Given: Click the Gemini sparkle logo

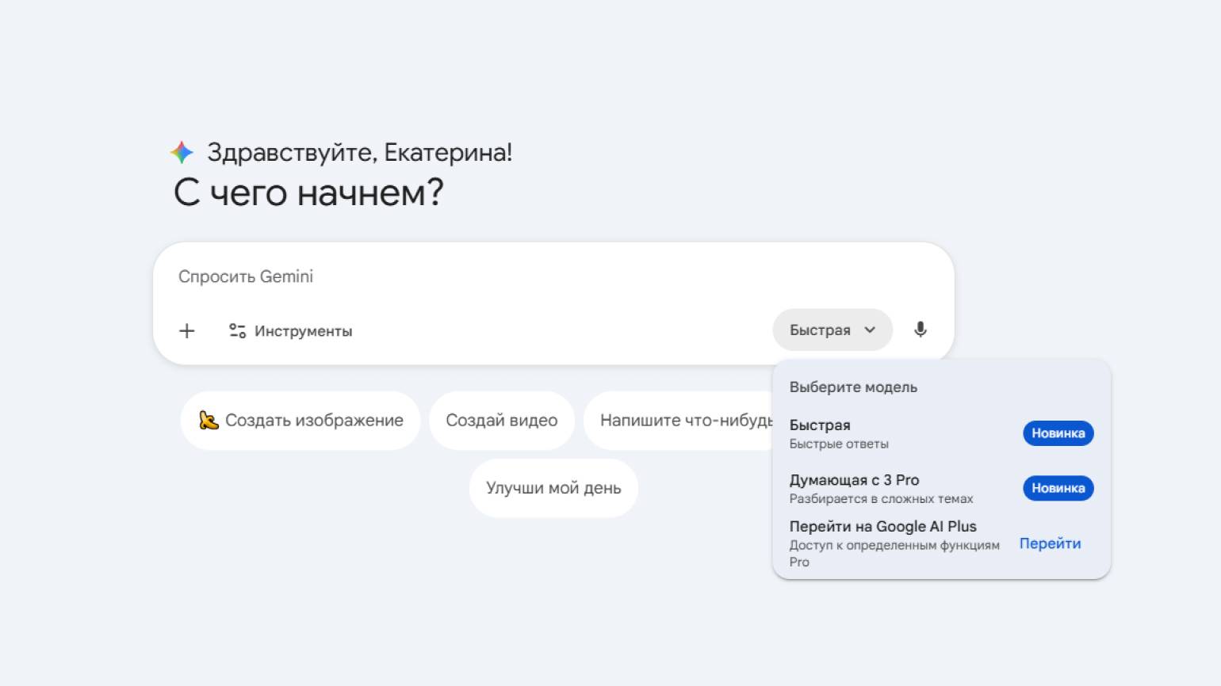Looking at the screenshot, I should coord(182,152).
